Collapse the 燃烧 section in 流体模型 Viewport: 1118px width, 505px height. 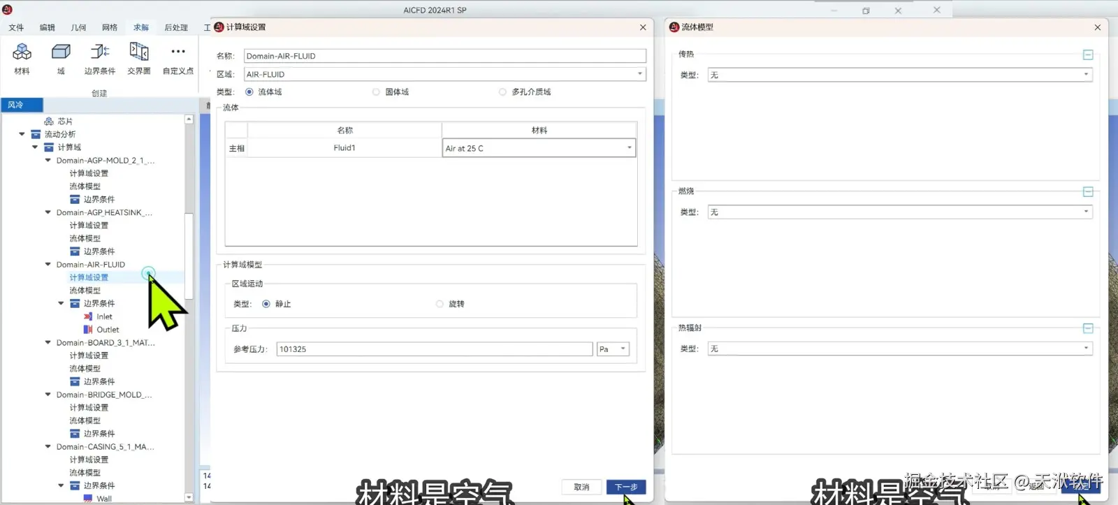point(1088,191)
